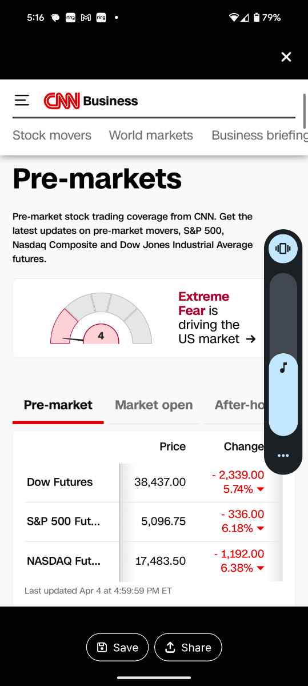Tap the battery icon in status bar
The height and width of the screenshot is (686, 308).
click(257, 18)
